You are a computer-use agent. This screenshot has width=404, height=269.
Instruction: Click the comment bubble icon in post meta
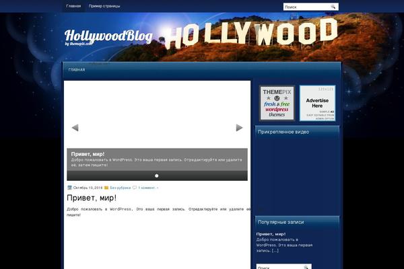[135, 188]
